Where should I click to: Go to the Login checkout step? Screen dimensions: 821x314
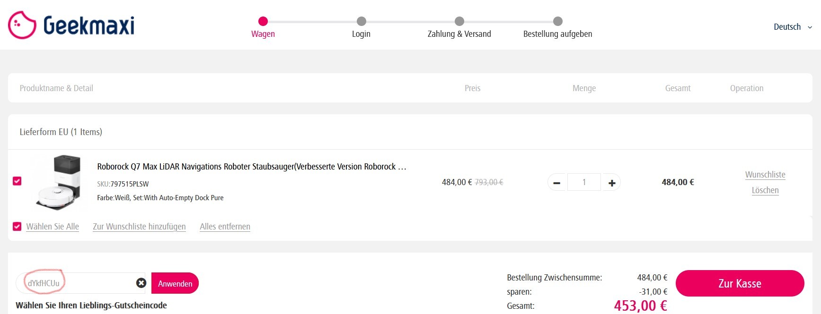[361, 27]
